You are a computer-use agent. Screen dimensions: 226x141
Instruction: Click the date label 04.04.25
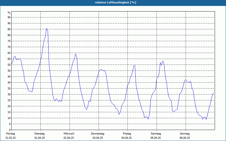coord(127,138)
